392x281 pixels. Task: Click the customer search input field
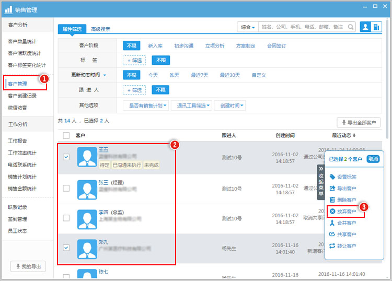(303, 27)
